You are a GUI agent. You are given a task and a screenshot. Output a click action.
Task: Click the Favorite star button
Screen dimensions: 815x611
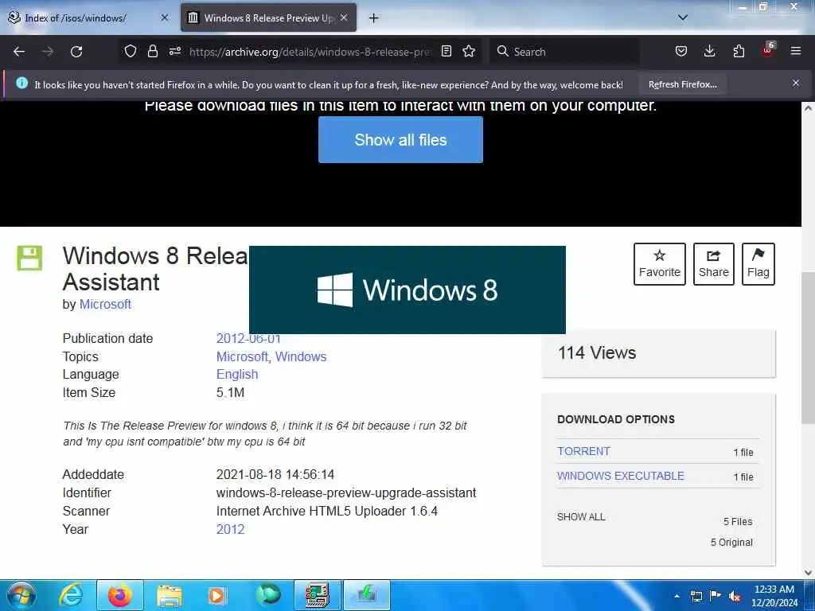pyautogui.click(x=660, y=264)
